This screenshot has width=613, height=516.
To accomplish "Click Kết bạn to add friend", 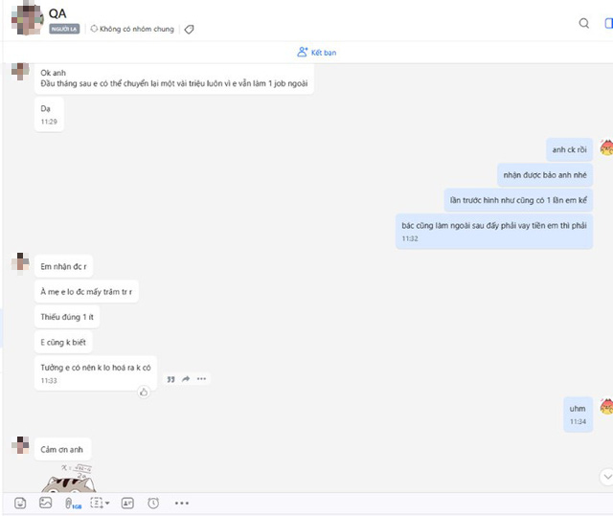I will [317, 53].
